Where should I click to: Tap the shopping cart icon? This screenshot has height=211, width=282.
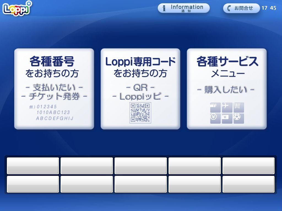pyautogui.click(x=239, y=107)
